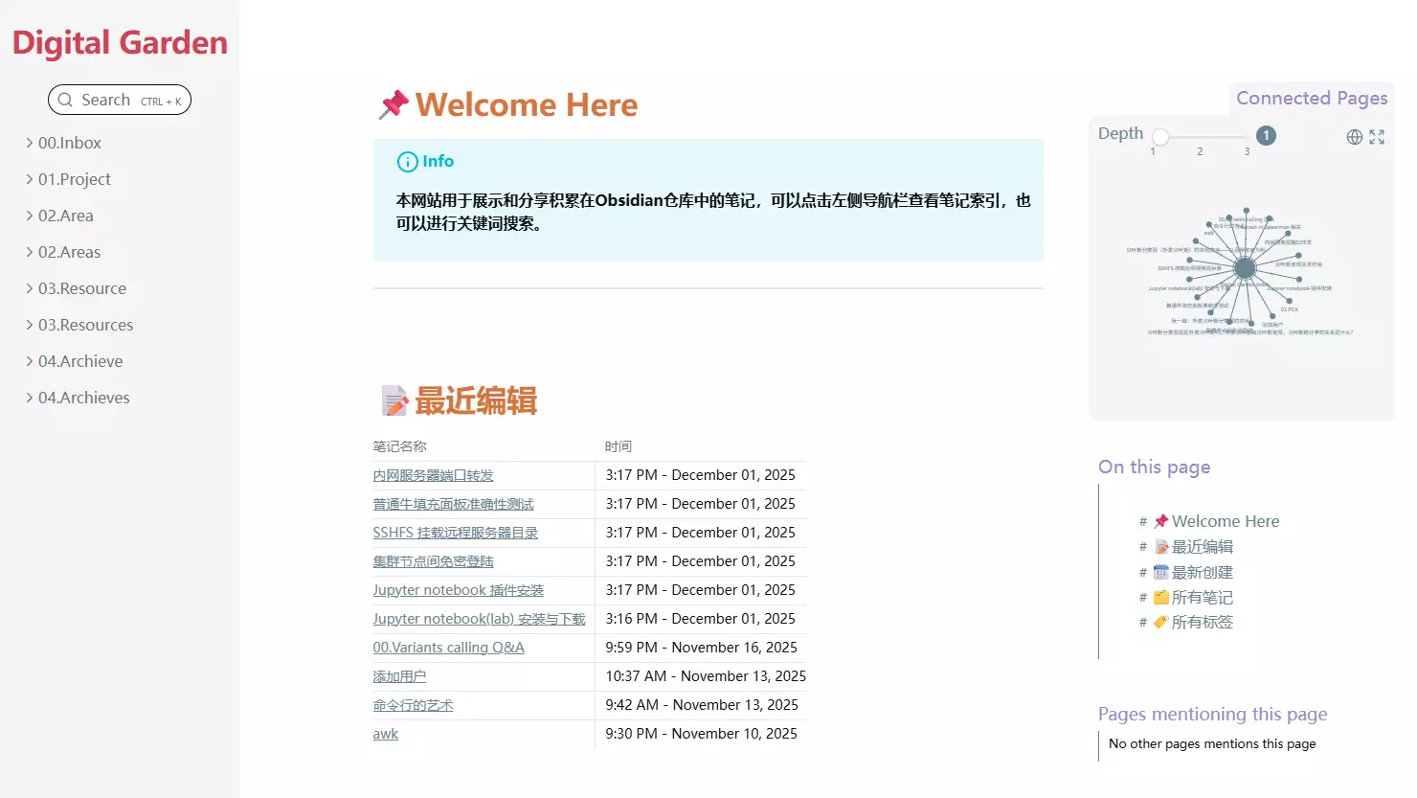Expand the 02.Areas folder

(30, 252)
